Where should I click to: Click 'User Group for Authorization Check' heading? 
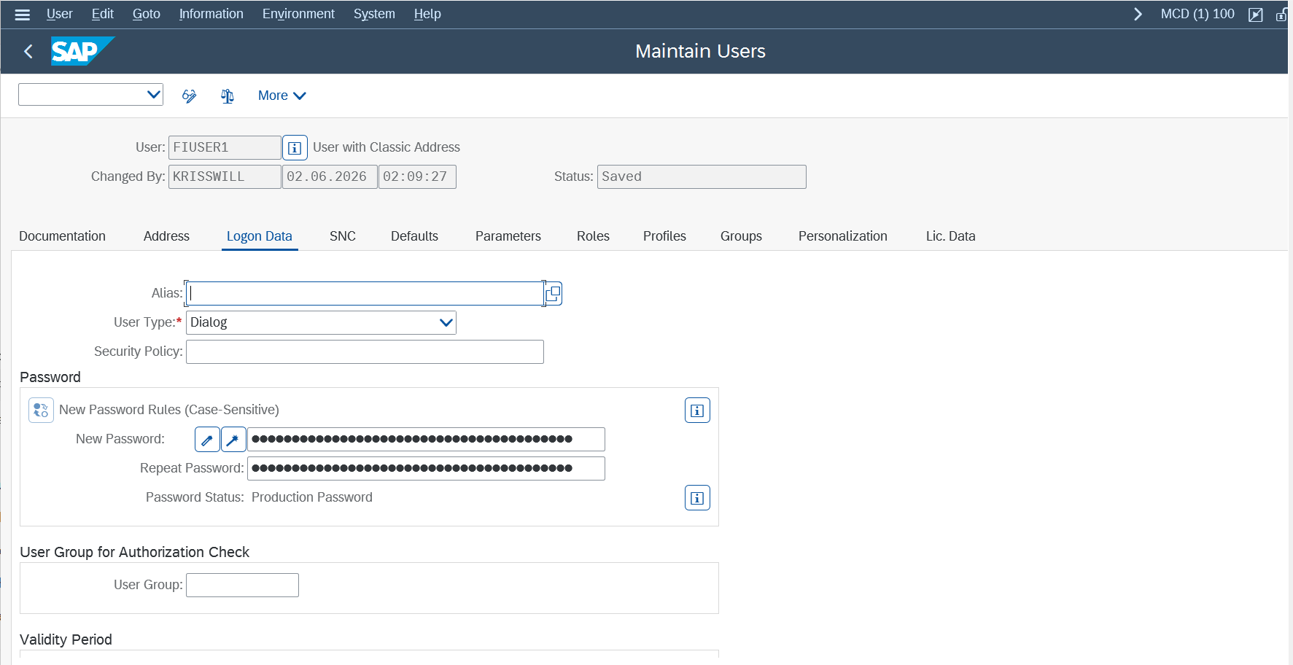(135, 552)
